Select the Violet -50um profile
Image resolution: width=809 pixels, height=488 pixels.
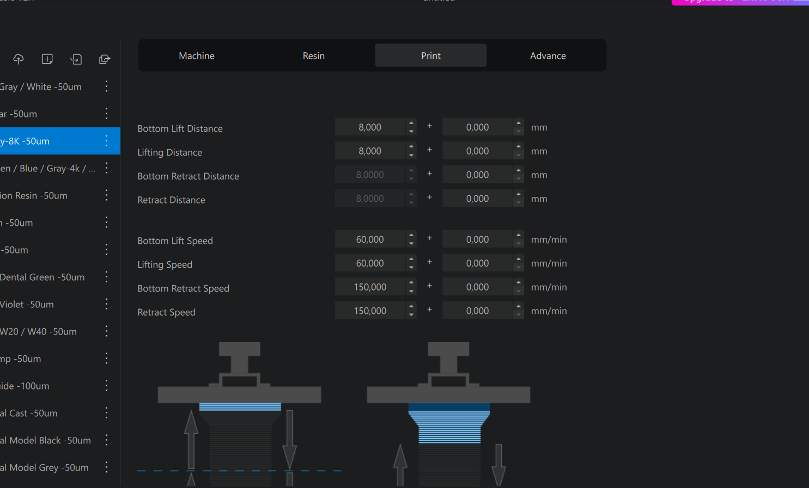tap(60, 304)
